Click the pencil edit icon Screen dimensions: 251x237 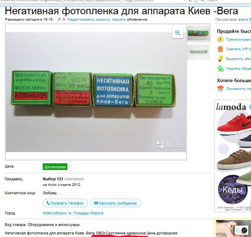point(59,19)
